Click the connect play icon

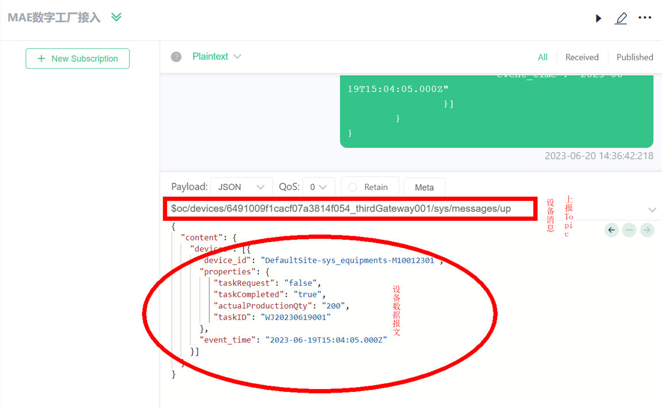coord(598,18)
